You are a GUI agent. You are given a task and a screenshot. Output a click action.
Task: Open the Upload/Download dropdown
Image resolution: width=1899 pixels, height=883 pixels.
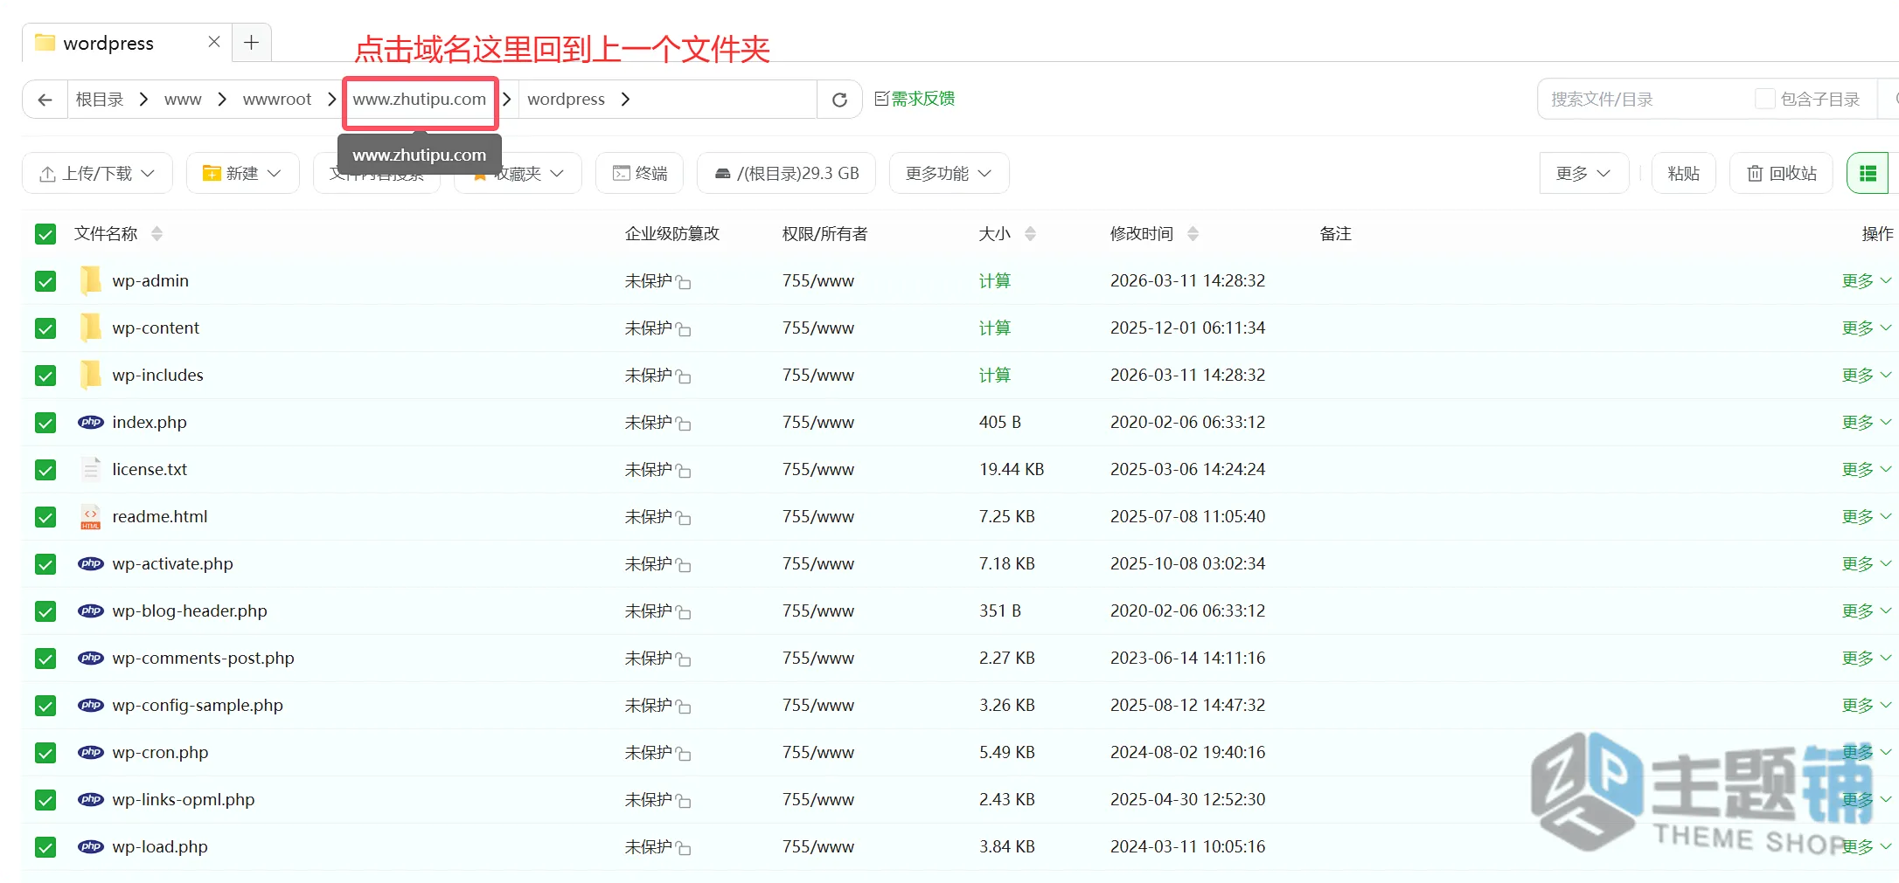(x=97, y=173)
